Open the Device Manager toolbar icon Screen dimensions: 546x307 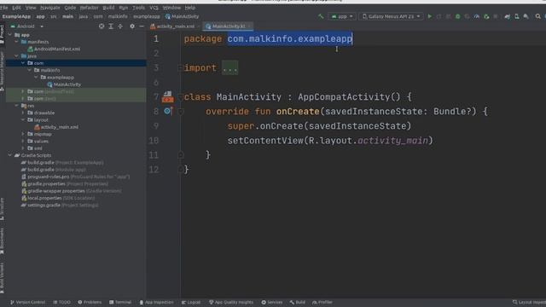tap(517, 16)
